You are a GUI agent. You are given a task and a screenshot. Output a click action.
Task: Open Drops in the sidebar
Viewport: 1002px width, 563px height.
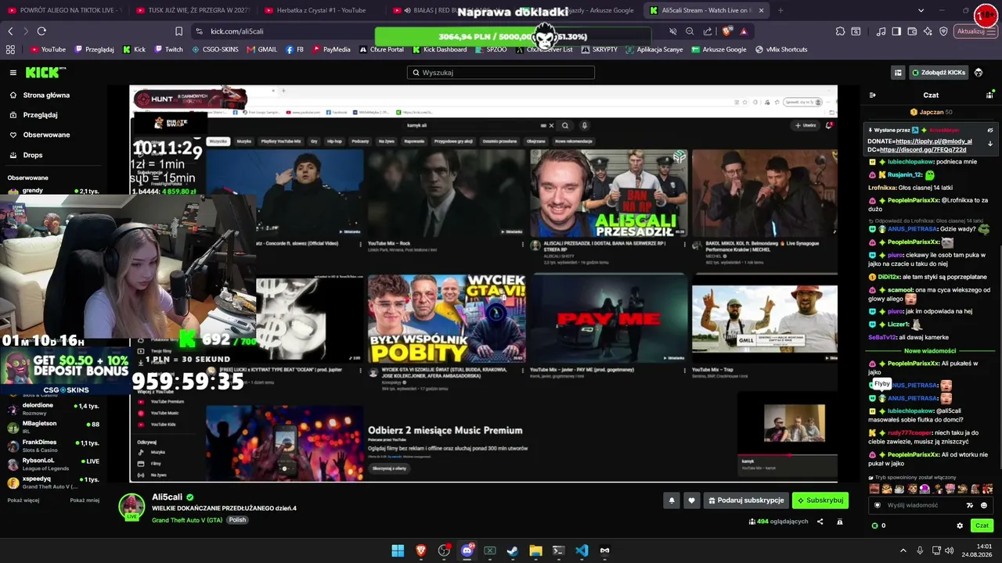coord(33,155)
